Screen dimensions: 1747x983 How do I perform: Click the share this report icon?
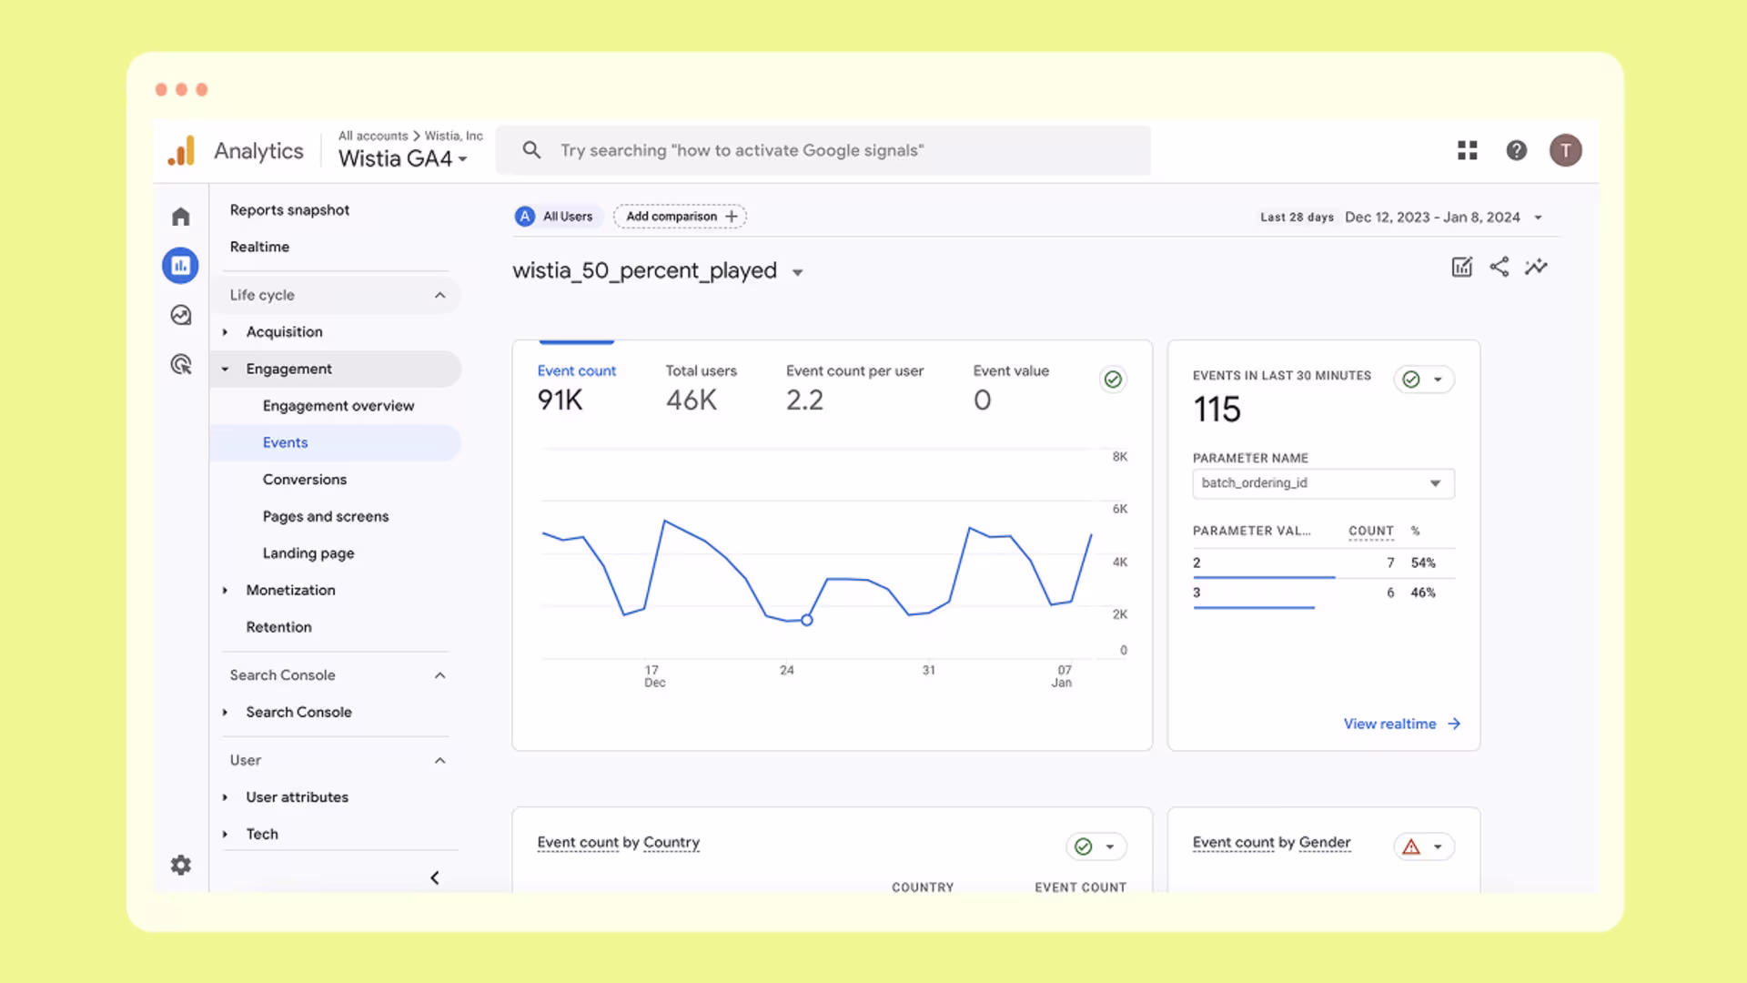(x=1499, y=267)
